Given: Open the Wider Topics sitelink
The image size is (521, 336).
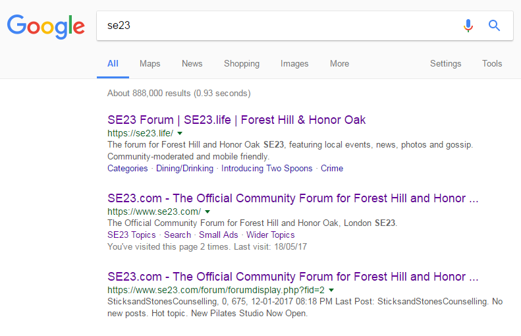Looking at the screenshot, I should pos(271,235).
